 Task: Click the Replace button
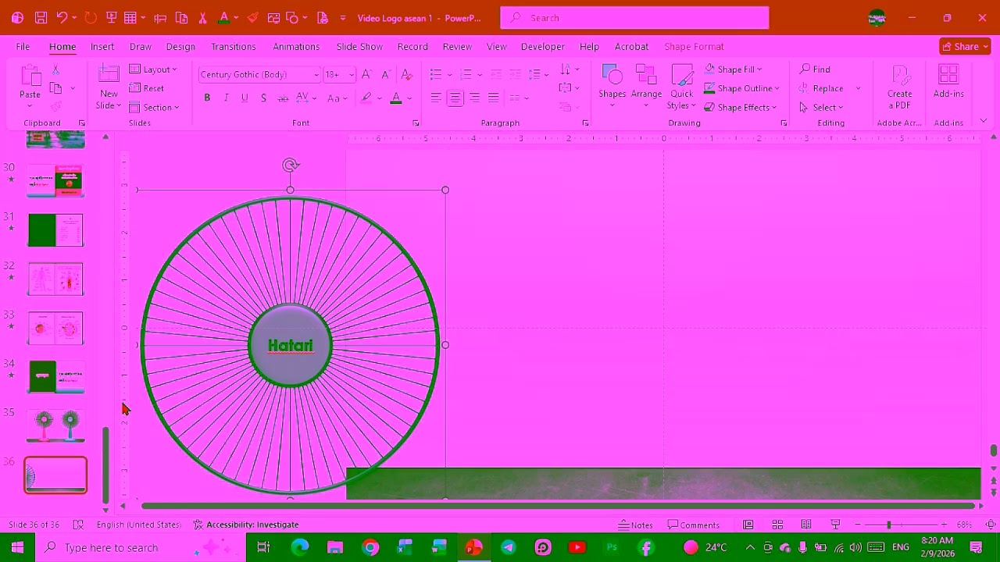coord(821,88)
